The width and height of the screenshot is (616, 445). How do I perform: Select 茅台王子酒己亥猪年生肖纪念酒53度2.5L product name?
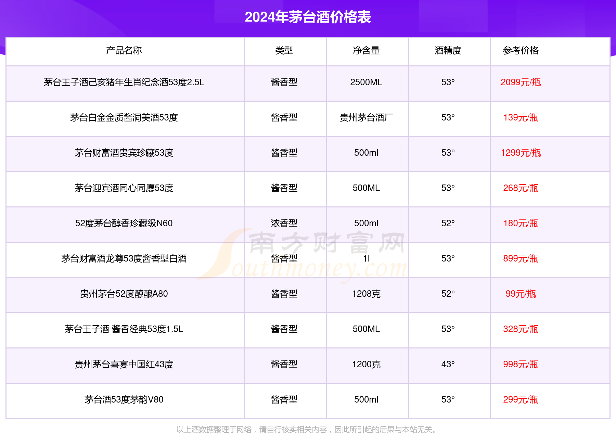[124, 82]
